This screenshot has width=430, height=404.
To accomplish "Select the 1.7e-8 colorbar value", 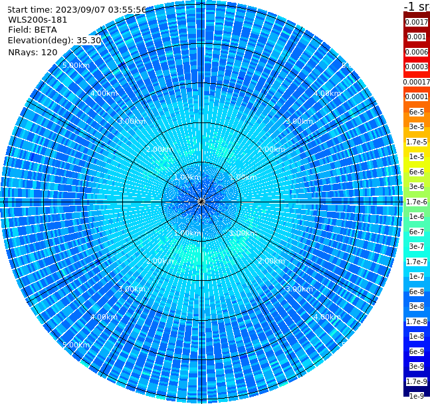I will pos(417,321).
